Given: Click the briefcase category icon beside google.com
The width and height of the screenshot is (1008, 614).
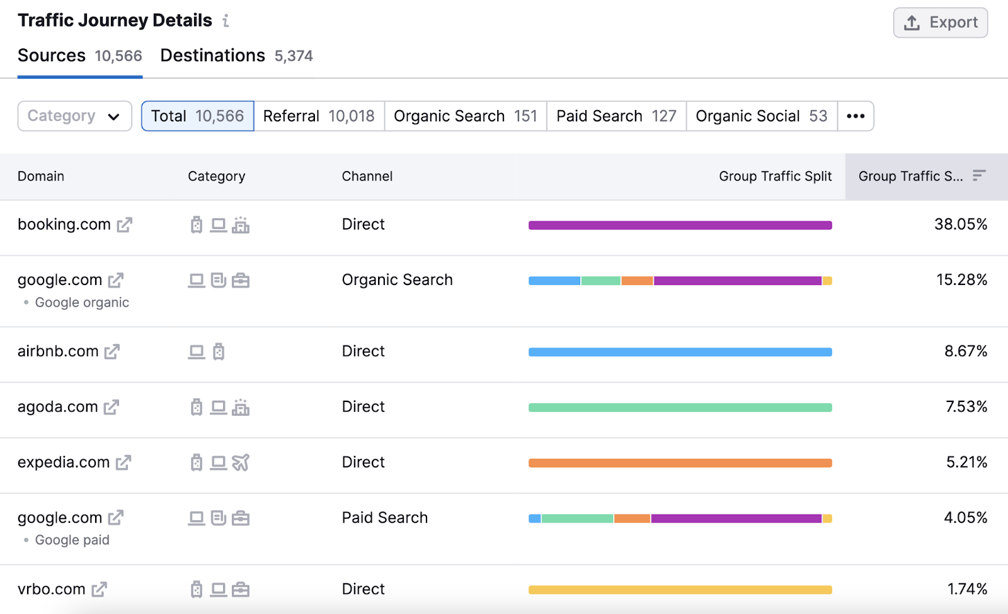Looking at the screenshot, I should click(241, 280).
